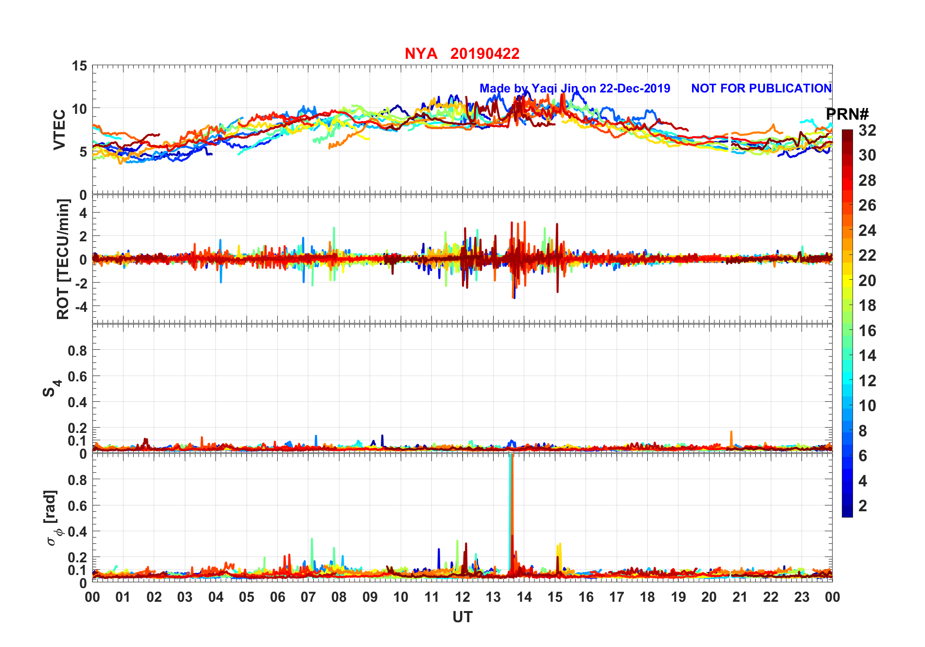This screenshot has width=925, height=647.
Task: Click colorbar tick label "24"
Action: (867, 230)
